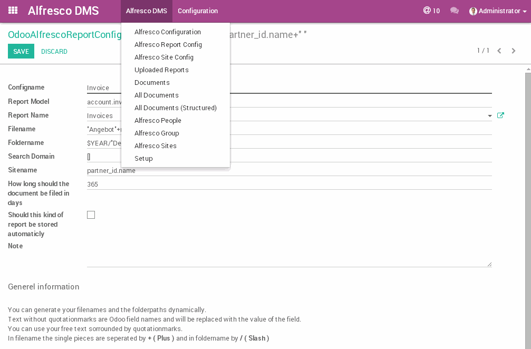Open the apps grid menu

tap(13, 11)
